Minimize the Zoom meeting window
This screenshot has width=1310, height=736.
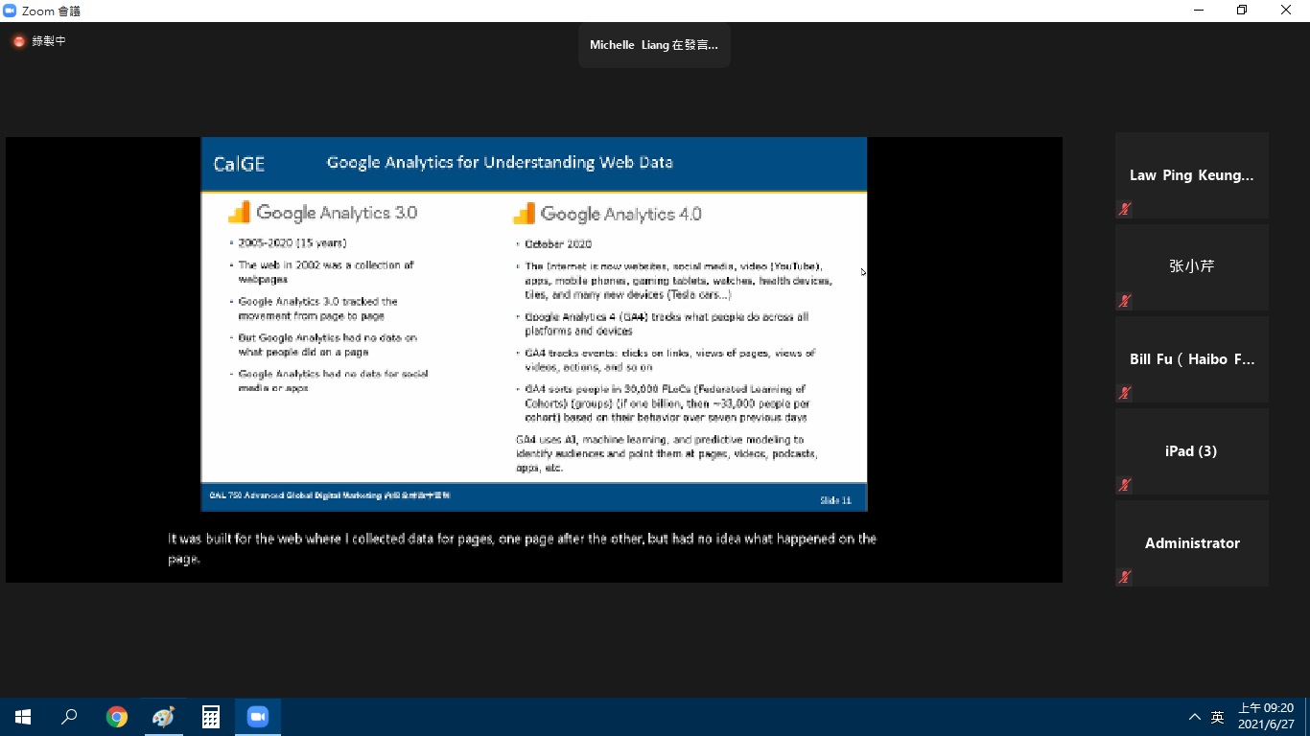1199,11
